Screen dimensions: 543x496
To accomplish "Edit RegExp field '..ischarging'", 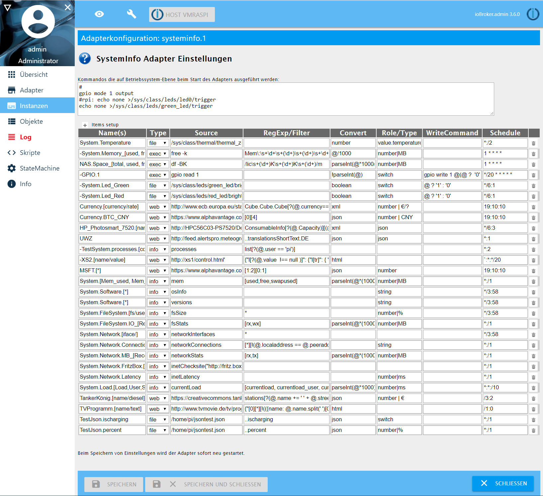I will pyautogui.click(x=287, y=420).
